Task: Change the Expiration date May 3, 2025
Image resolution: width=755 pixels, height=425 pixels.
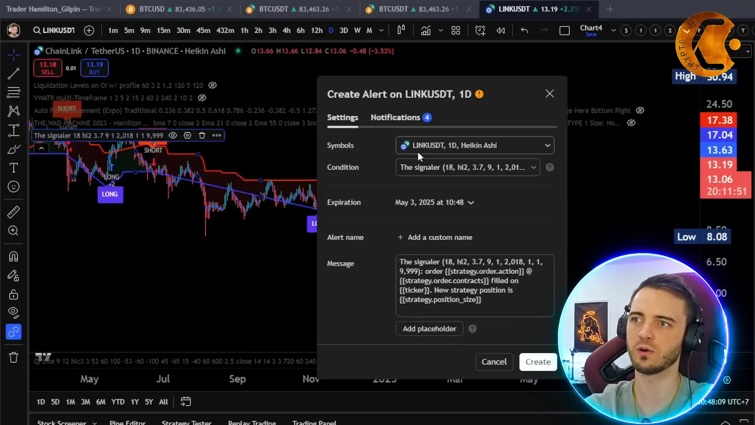Action: [x=435, y=202]
